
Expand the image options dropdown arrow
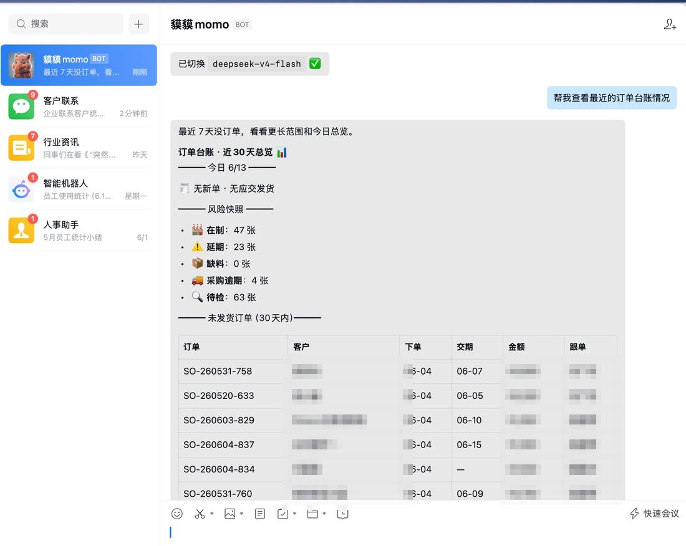click(241, 514)
